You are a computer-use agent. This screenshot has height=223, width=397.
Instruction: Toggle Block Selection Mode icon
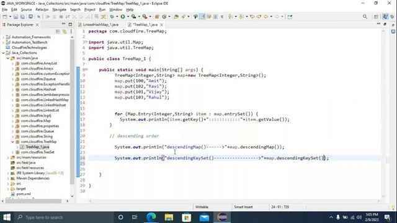215,17
